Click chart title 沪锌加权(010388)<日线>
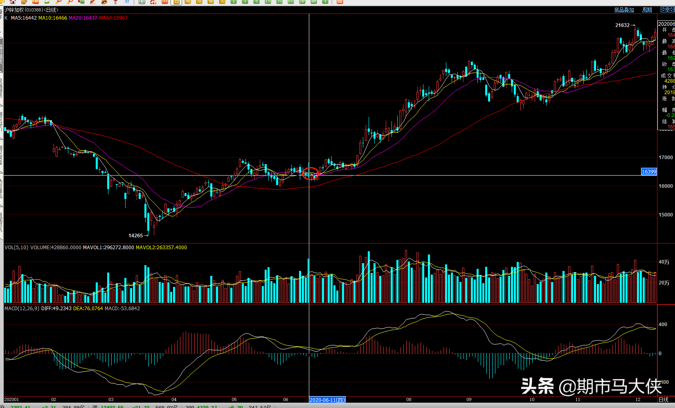The width and height of the screenshot is (675, 408). [x=32, y=10]
